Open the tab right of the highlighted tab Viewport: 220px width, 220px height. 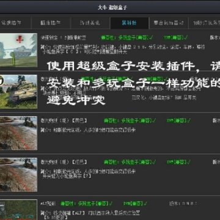[169, 23]
